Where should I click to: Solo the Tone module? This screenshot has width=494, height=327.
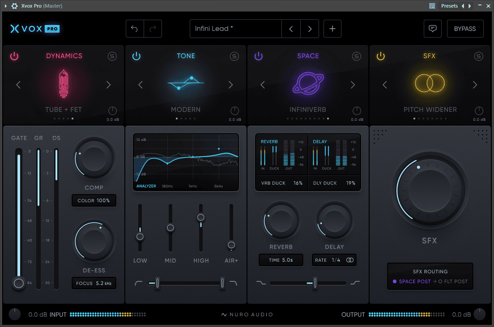tap(234, 56)
